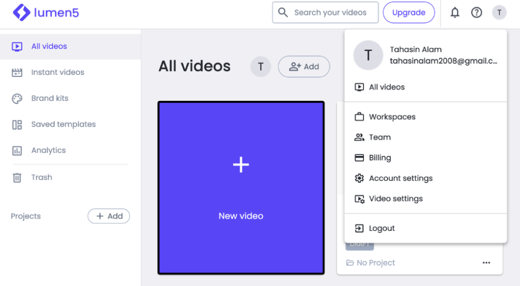This screenshot has height=286, width=520.
Task: Add a new project in the sidebar
Action: pos(109,216)
